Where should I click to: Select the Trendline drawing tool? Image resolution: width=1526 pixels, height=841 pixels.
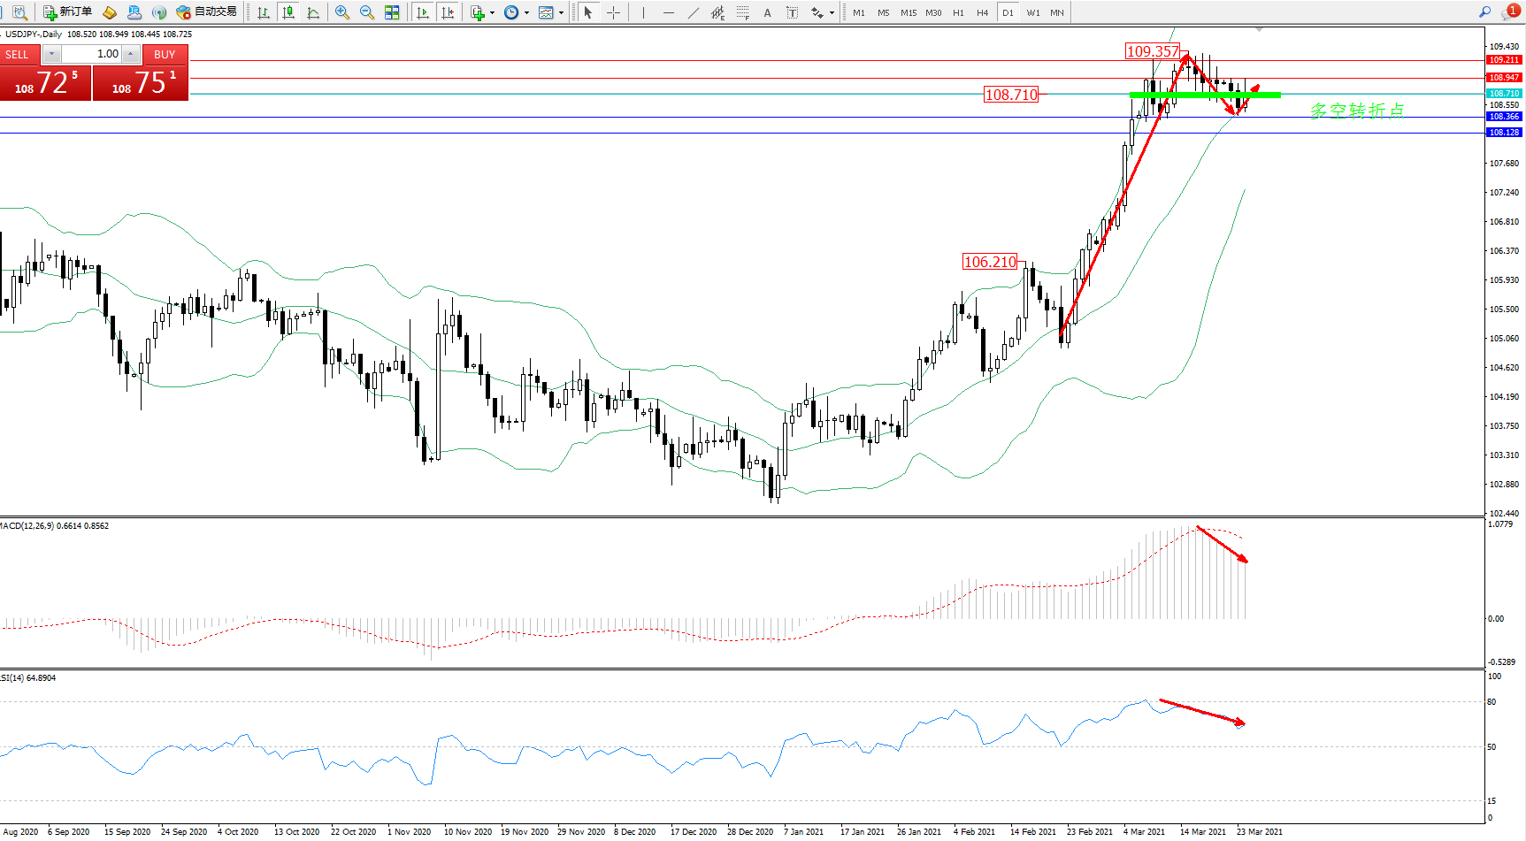coord(693,12)
